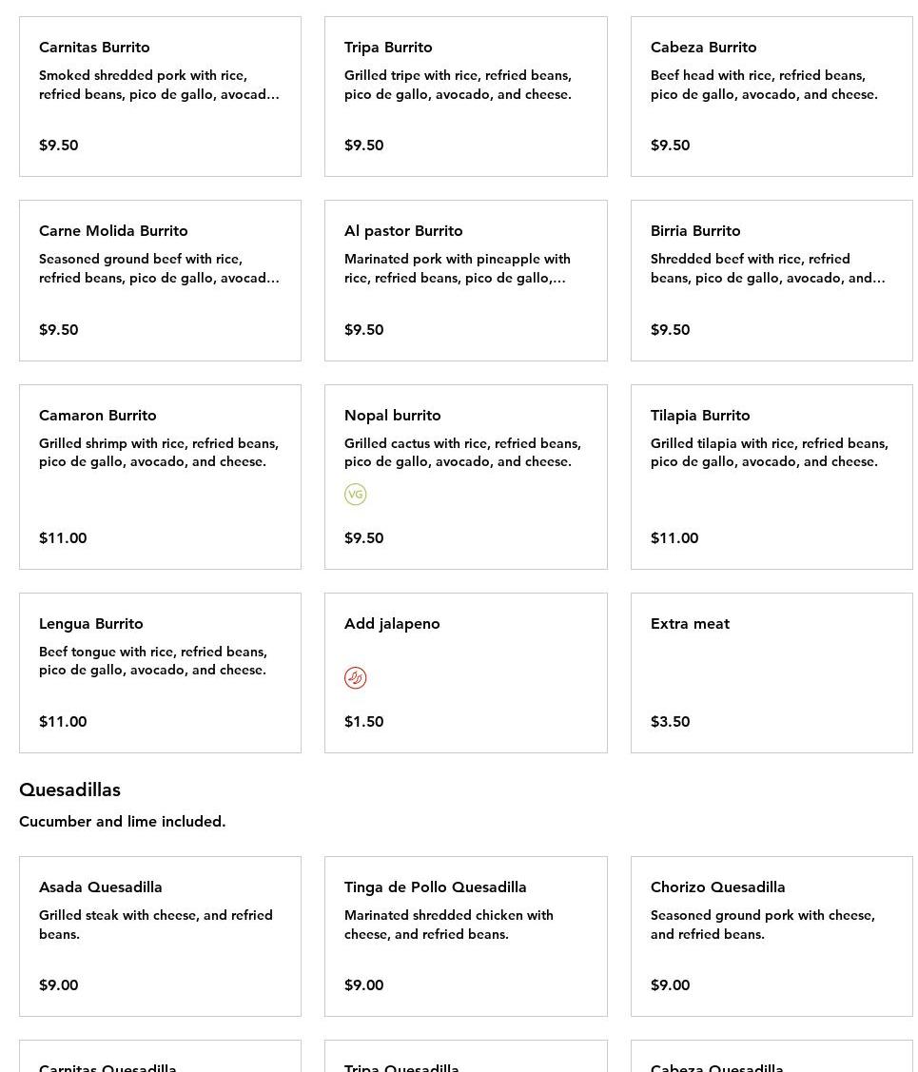
Task: Select the Tripa Burrito menu item
Action: pos(465,96)
